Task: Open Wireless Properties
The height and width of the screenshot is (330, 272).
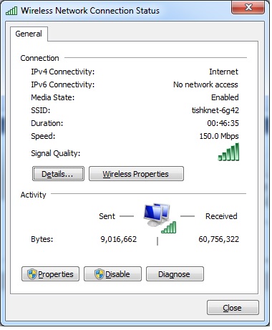Action: pyautogui.click(x=136, y=174)
